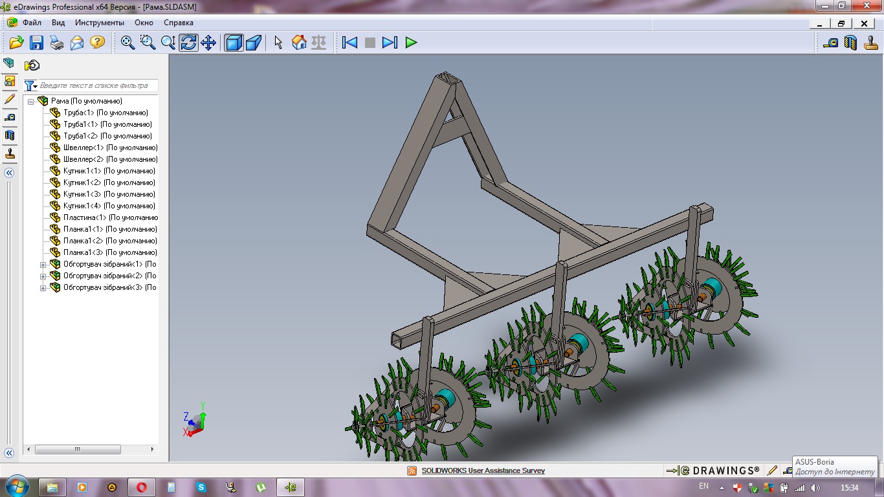Image resolution: width=884 pixels, height=497 pixels.
Task: Open the Справка menu
Action: [179, 23]
